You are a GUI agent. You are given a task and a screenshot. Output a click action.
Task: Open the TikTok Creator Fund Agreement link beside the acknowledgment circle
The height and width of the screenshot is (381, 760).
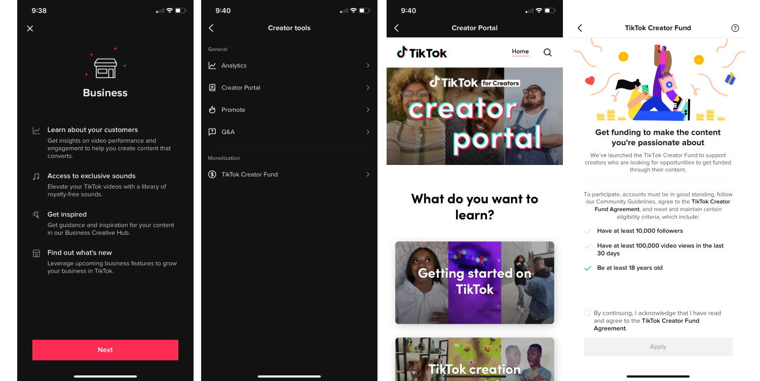tap(647, 324)
